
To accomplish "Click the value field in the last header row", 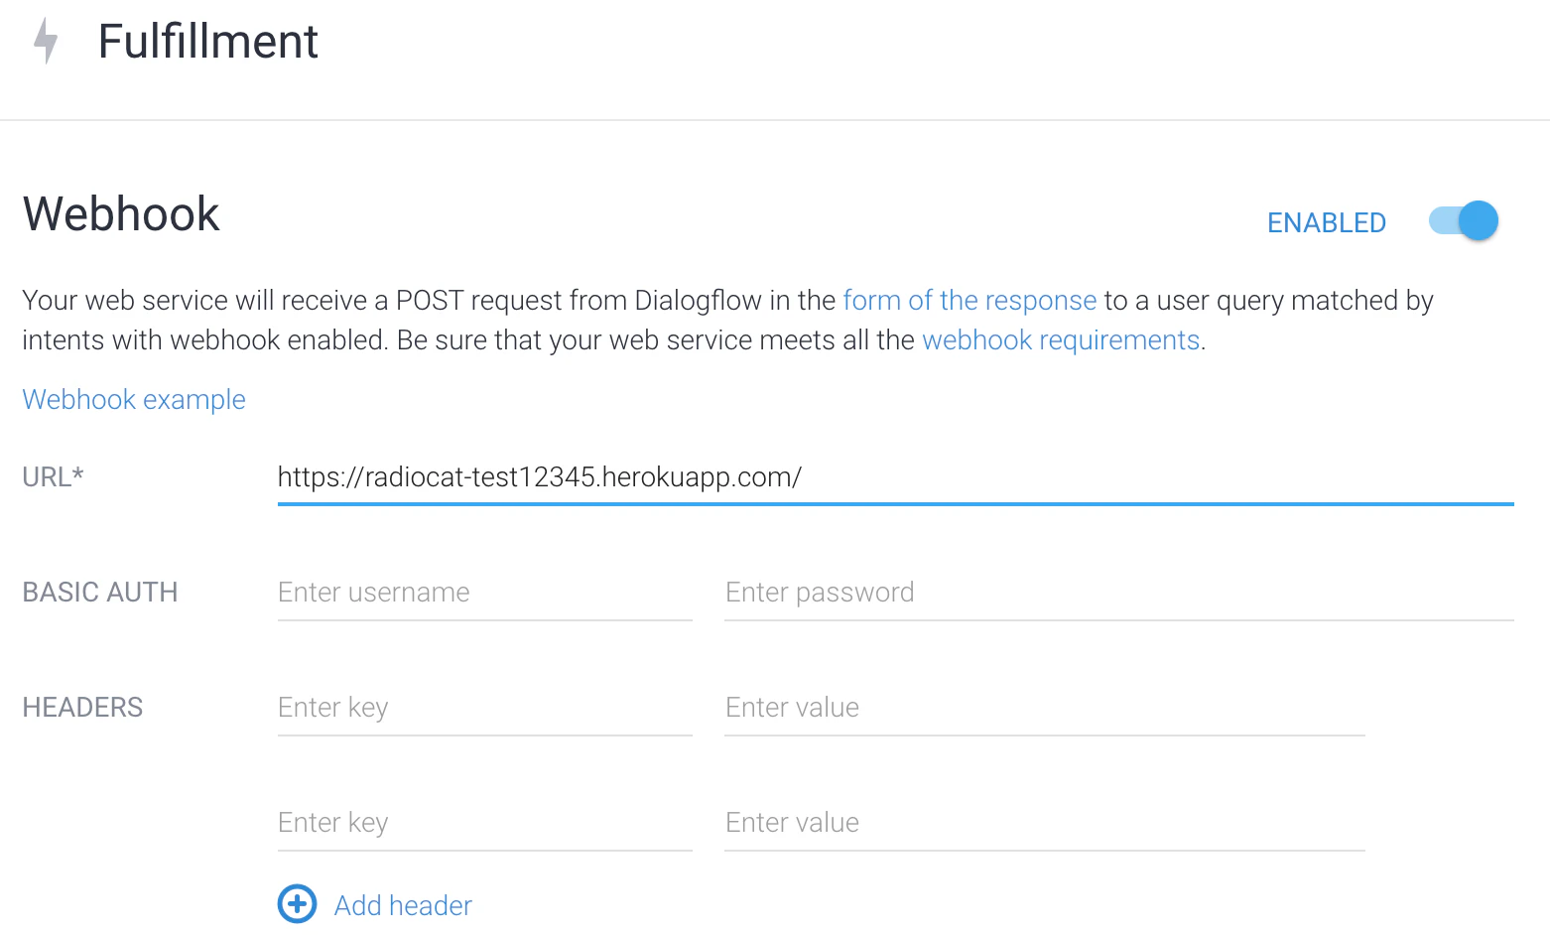I will point(1045,823).
